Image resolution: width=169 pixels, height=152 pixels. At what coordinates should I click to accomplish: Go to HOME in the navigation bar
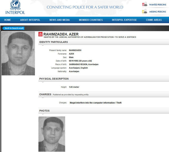7,20
